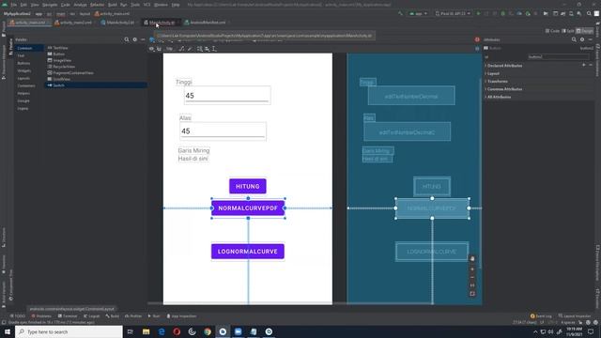Zoom in with plus icon on design surface

point(472,269)
